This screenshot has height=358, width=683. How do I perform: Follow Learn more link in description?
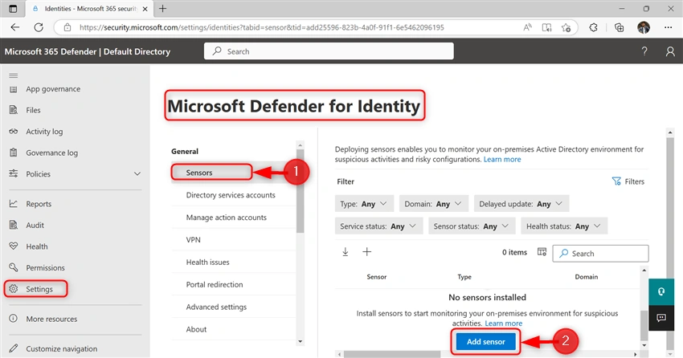(x=502, y=159)
